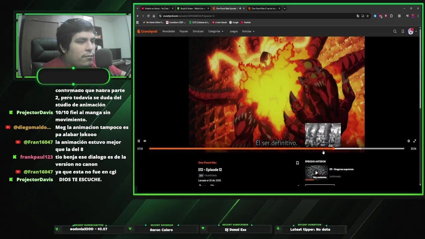This screenshot has width=425, height=239.
Task: Switch to the Emisión en directo YouTube tab
Action: click(157, 8)
